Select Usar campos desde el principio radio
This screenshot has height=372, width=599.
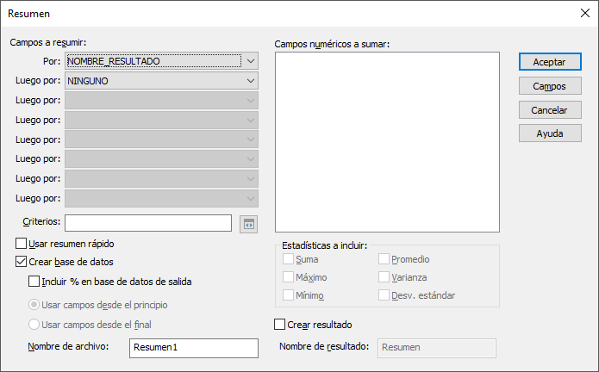click(x=34, y=305)
